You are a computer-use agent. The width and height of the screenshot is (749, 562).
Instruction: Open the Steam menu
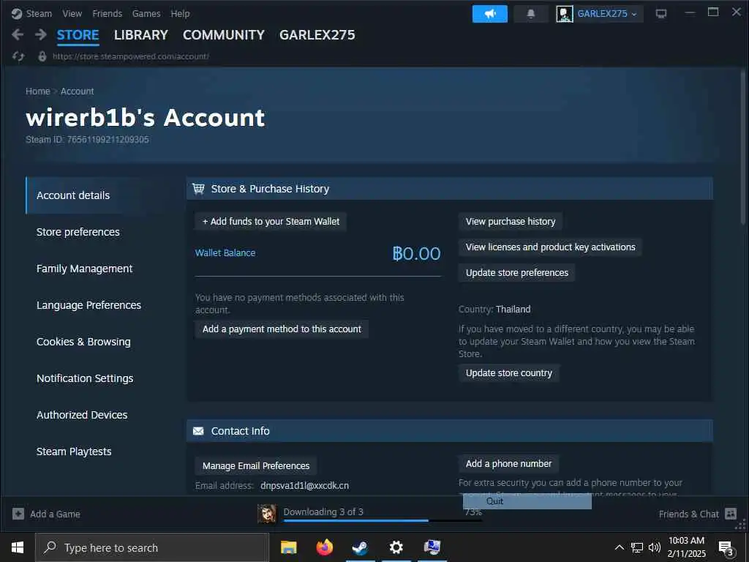39,14
